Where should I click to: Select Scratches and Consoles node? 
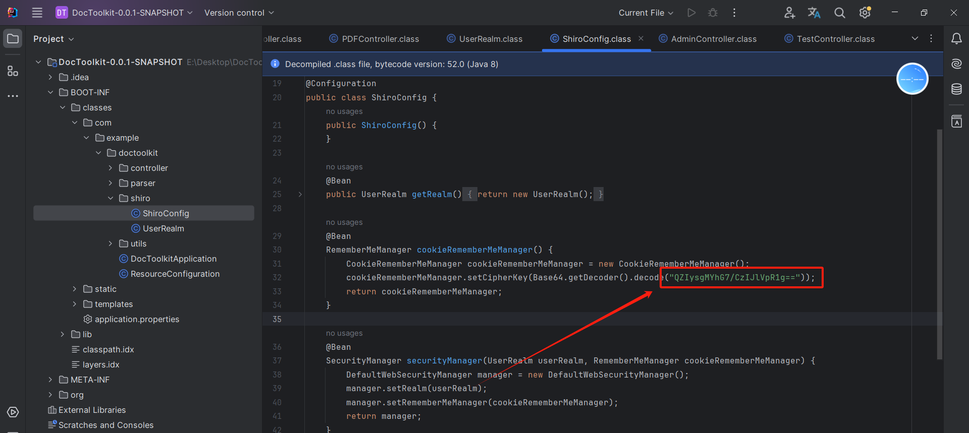[x=100, y=425]
